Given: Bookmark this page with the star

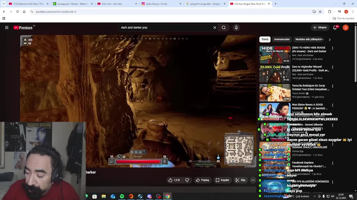Looking at the screenshot, I should coord(320,12).
